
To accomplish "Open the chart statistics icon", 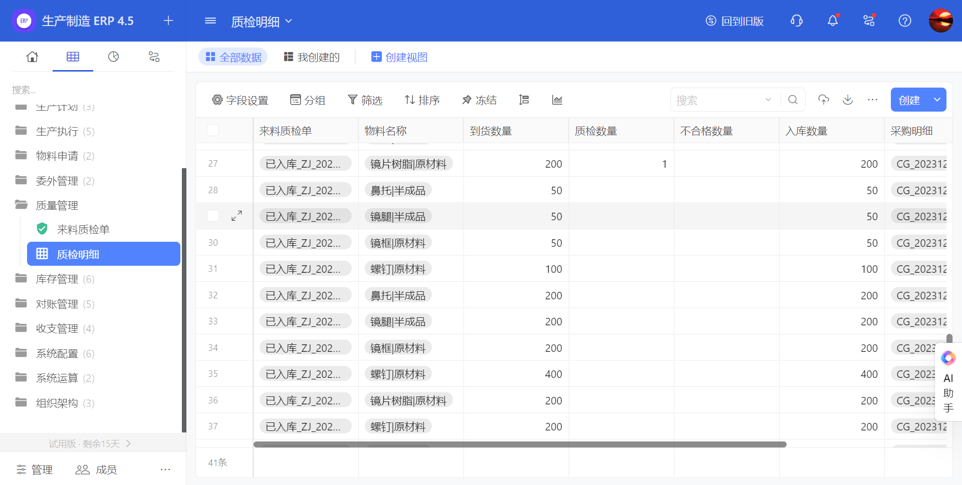I will (x=557, y=100).
